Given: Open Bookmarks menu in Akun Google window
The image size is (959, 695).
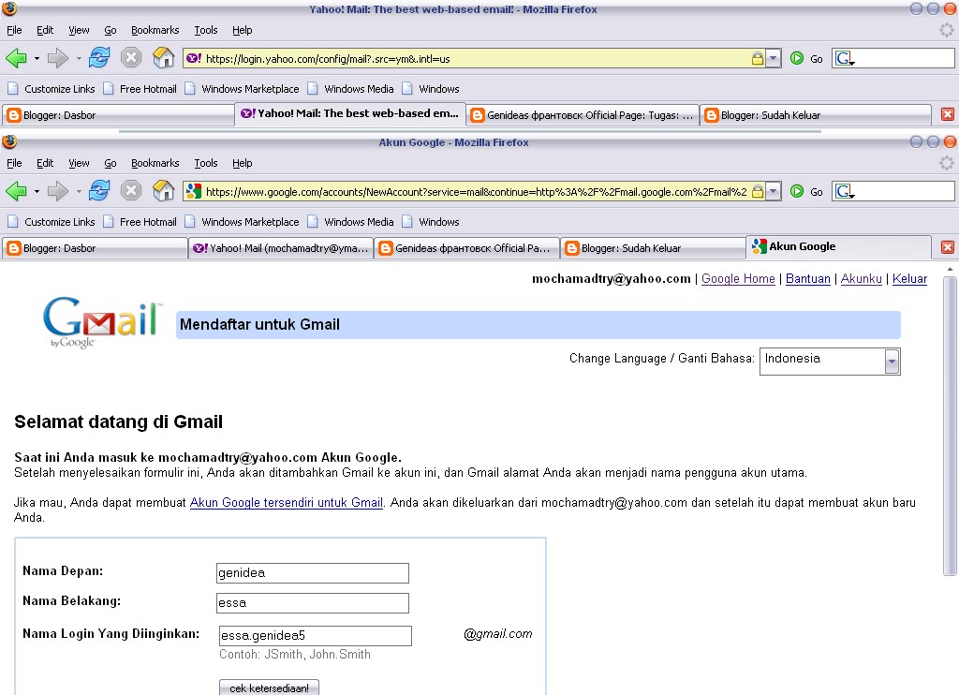Looking at the screenshot, I should tap(155, 163).
